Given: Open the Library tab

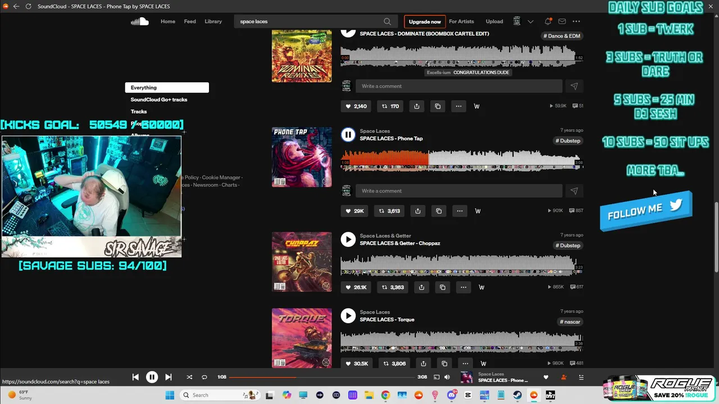Looking at the screenshot, I should pyautogui.click(x=213, y=21).
